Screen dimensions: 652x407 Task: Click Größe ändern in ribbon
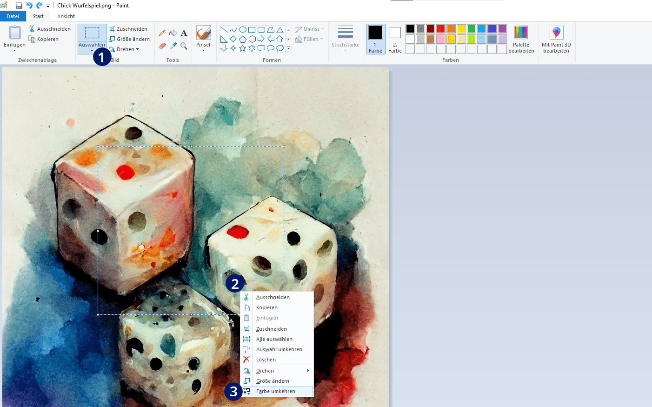click(x=129, y=39)
